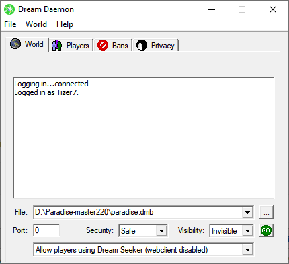Click the red prohibition icon on Bans tab

point(103,45)
